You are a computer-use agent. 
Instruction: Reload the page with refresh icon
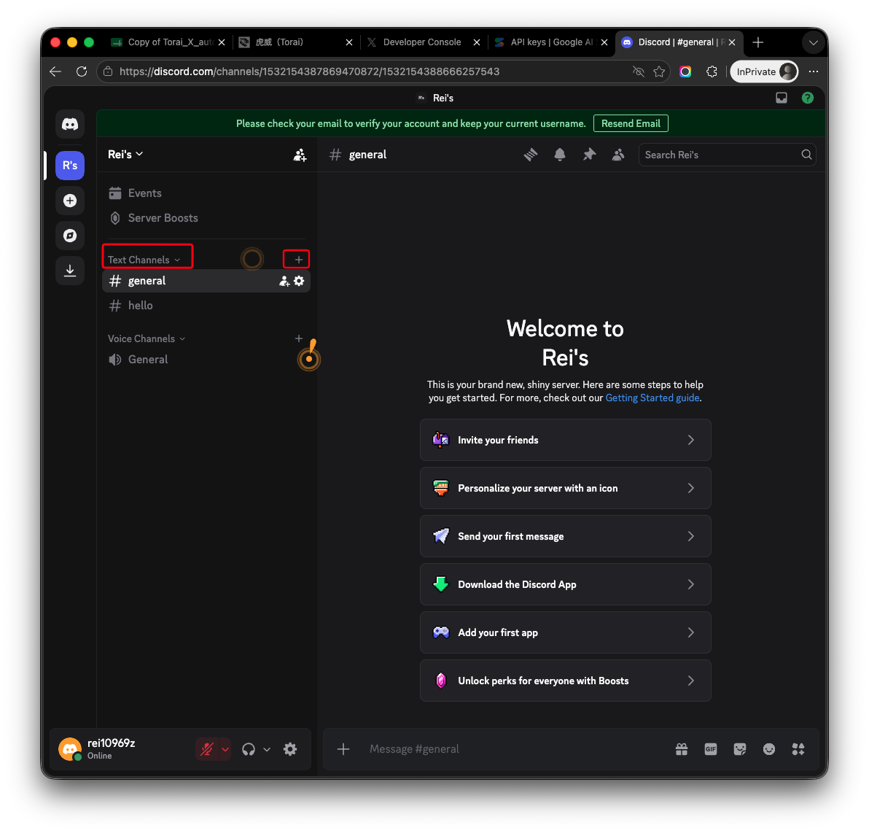pyautogui.click(x=82, y=71)
